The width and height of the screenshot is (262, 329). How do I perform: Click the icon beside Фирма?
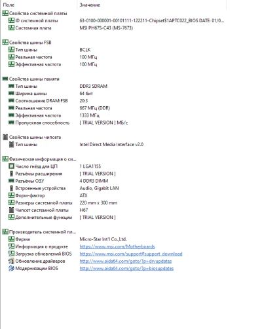(11, 239)
